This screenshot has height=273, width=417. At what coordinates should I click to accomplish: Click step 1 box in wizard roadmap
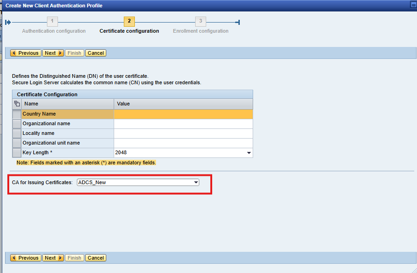(52, 22)
